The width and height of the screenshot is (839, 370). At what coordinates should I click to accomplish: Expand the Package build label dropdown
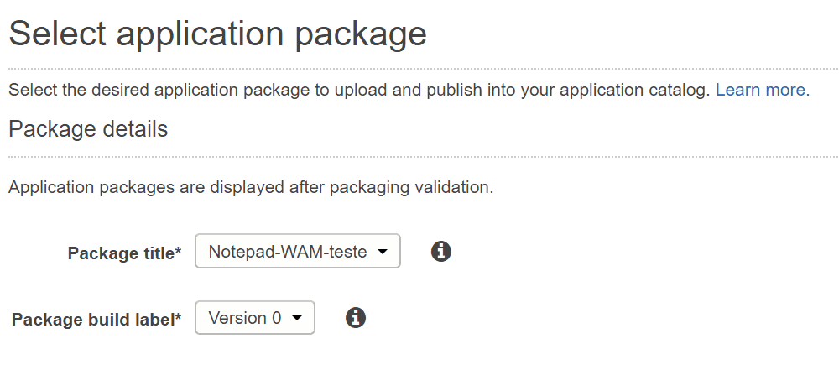pyautogui.click(x=254, y=318)
